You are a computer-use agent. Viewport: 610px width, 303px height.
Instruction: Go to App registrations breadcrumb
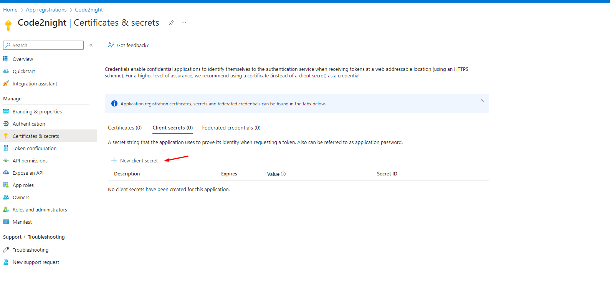click(46, 10)
